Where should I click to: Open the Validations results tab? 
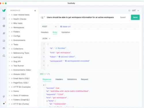coord(72,79)
